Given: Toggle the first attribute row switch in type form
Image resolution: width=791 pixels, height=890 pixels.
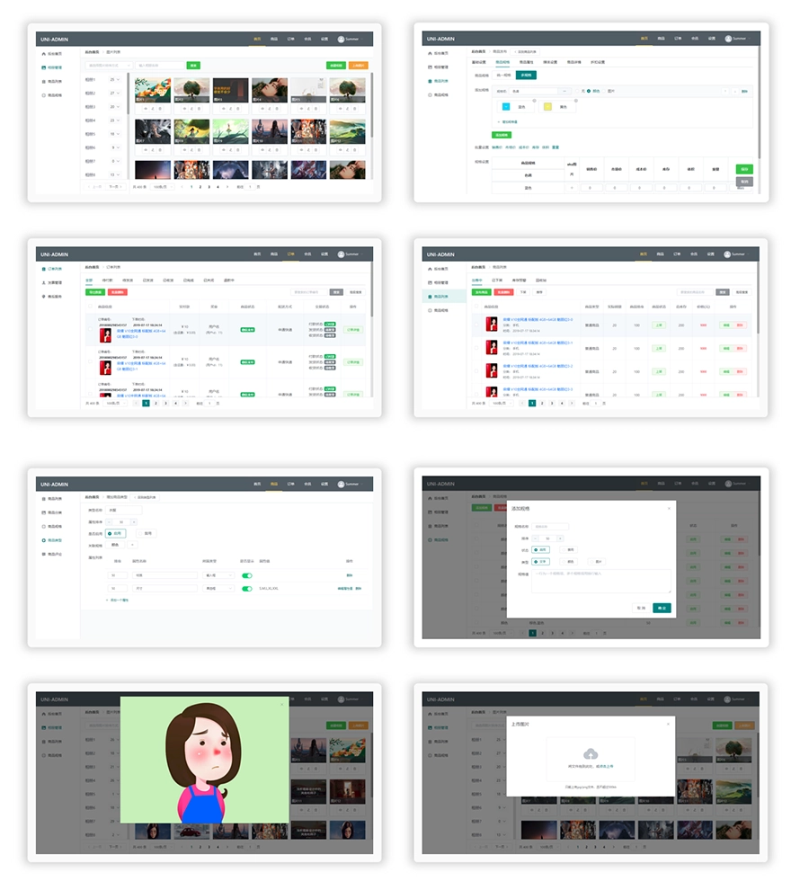Looking at the screenshot, I should (x=247, y=575).
